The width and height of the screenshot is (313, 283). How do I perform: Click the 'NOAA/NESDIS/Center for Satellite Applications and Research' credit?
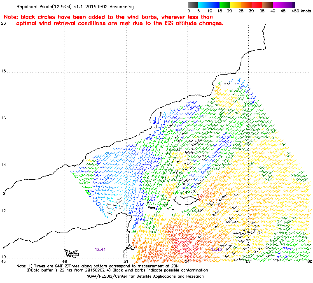[x=145, y=276]
